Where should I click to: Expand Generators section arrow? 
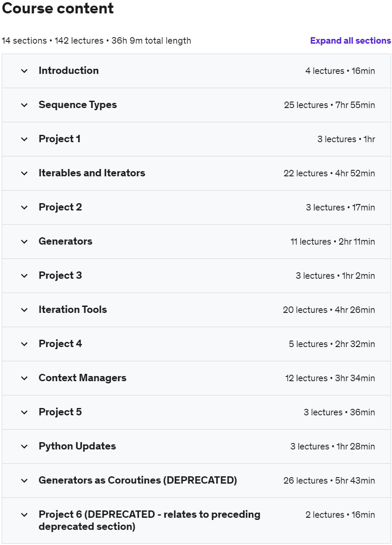(x=24, y=242)
